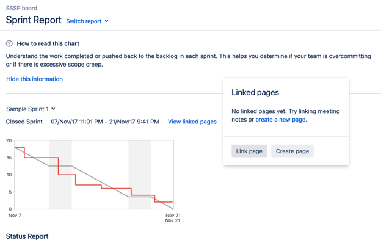
Task: Click the chevron beside Switch report
Action: click(x=106, y=21)
